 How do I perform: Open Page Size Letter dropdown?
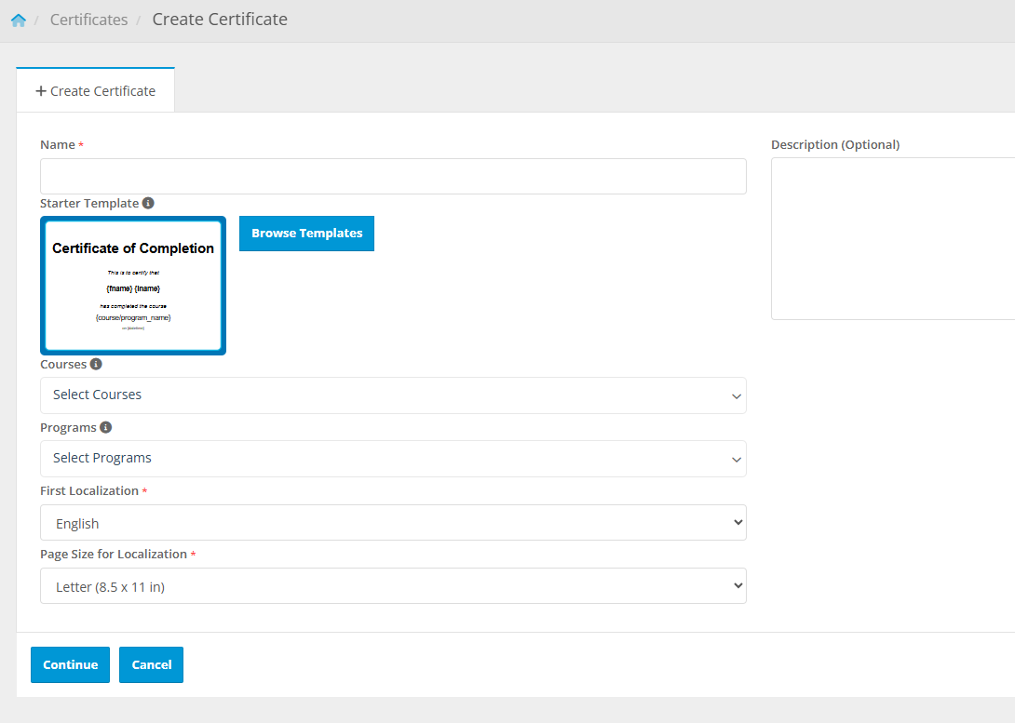coord(393,586)
